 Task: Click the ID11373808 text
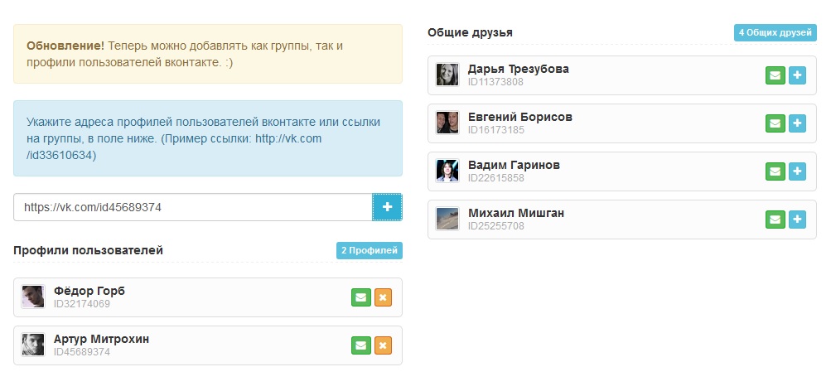[x=495, y=82]
